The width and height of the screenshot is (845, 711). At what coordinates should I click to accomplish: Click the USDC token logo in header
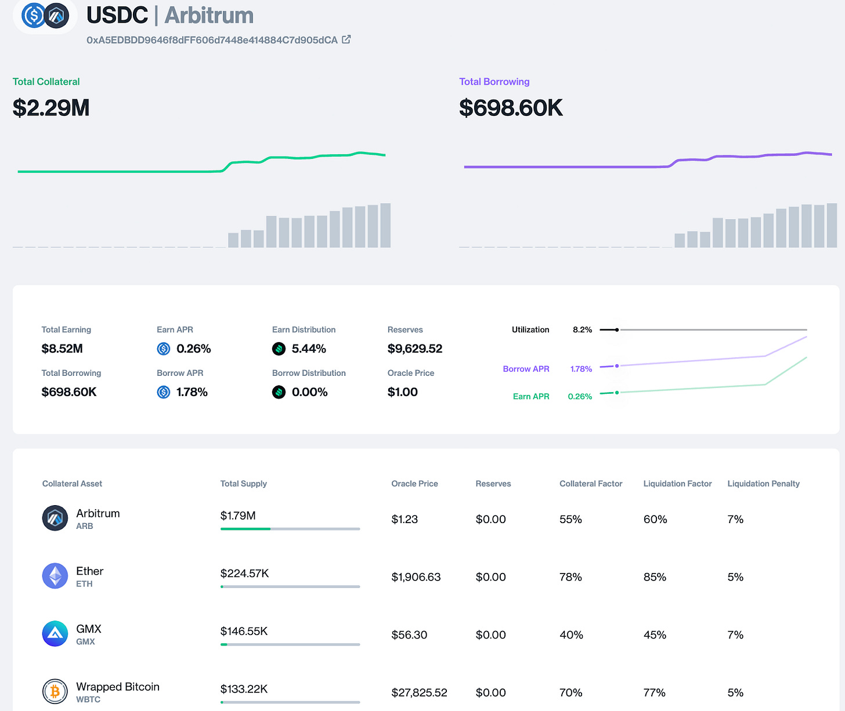[x=34, y=15]
